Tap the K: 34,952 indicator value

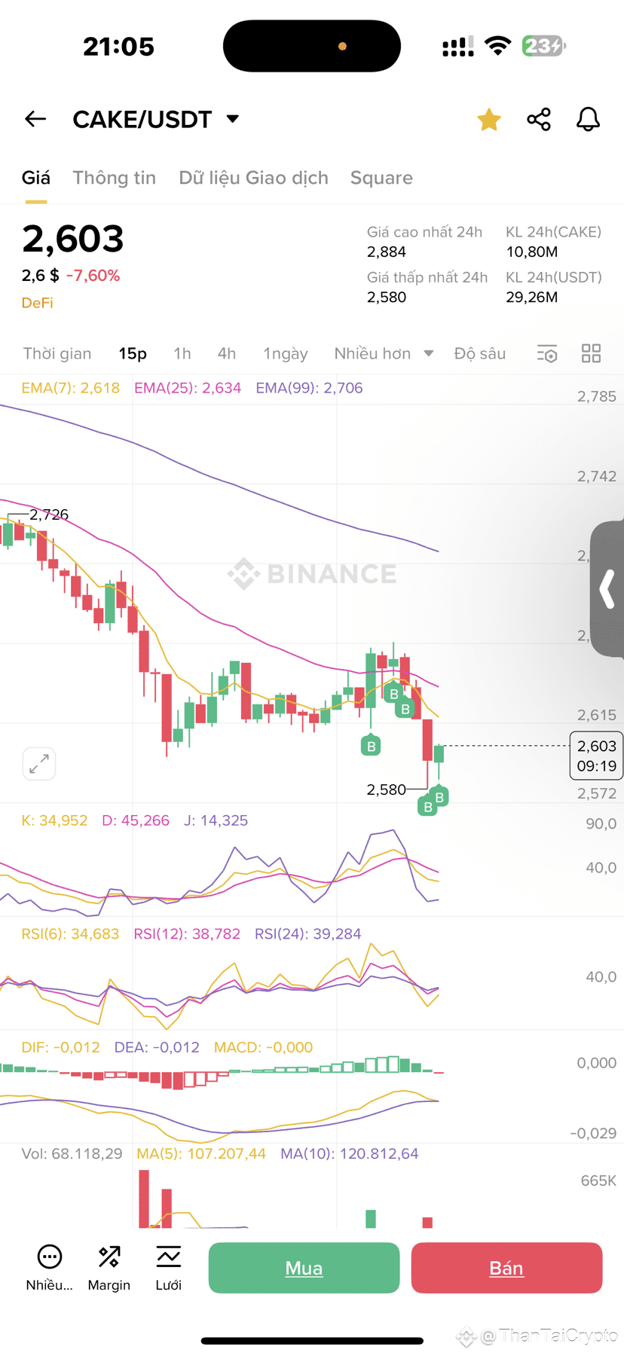click(x=54, y=820)
